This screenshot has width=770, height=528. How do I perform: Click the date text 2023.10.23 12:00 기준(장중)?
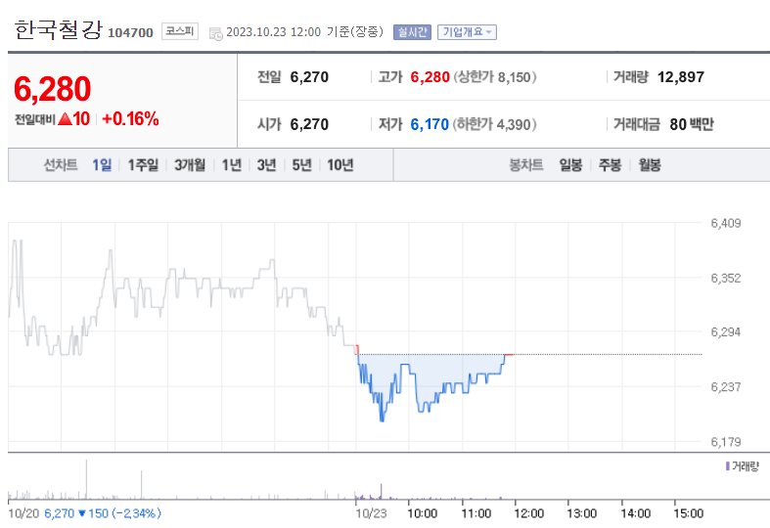point(304,32)
